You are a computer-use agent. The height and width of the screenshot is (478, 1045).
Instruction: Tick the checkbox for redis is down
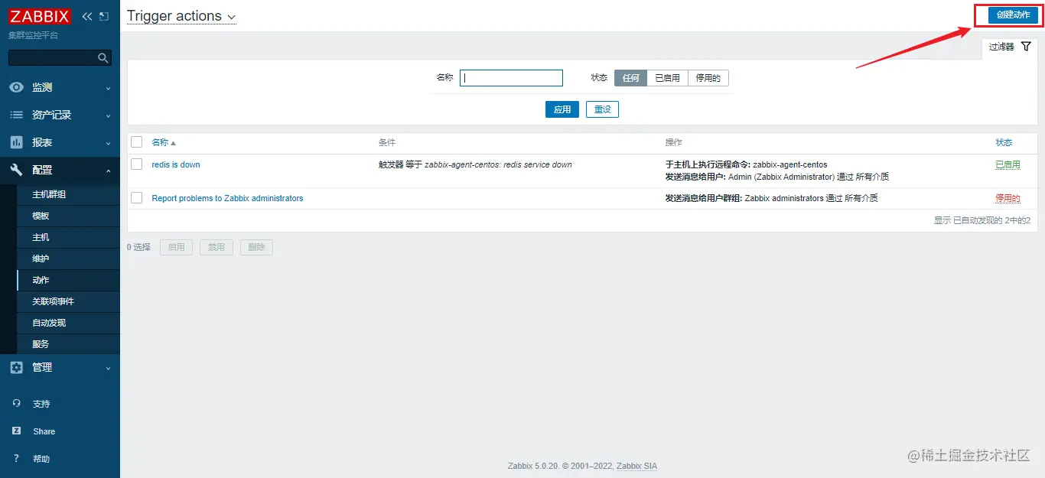point(137,164)
